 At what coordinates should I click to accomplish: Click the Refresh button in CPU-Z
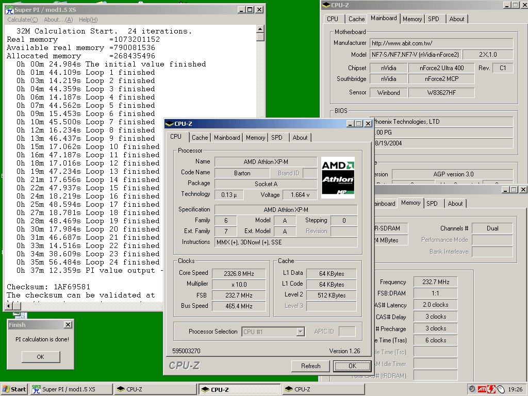coord(310,366)
